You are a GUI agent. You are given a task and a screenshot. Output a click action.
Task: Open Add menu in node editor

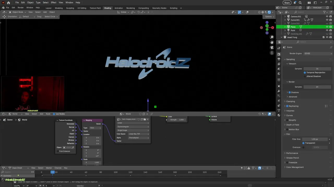[41, 114]
